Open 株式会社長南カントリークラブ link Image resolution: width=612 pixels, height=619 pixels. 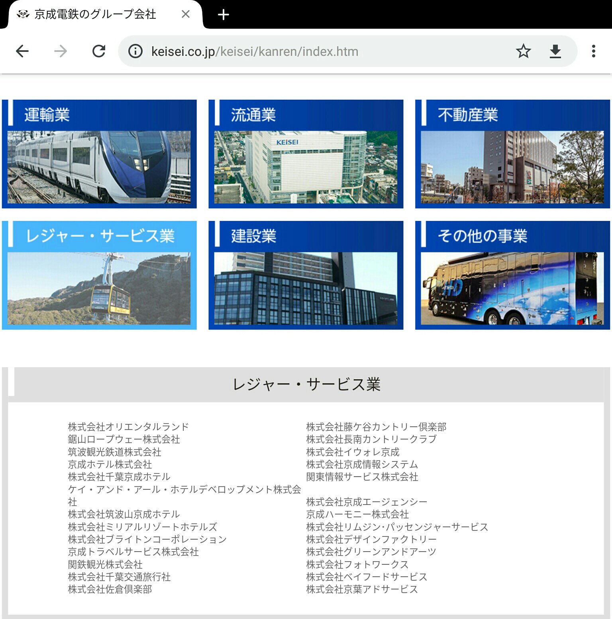tap(371, 439)
